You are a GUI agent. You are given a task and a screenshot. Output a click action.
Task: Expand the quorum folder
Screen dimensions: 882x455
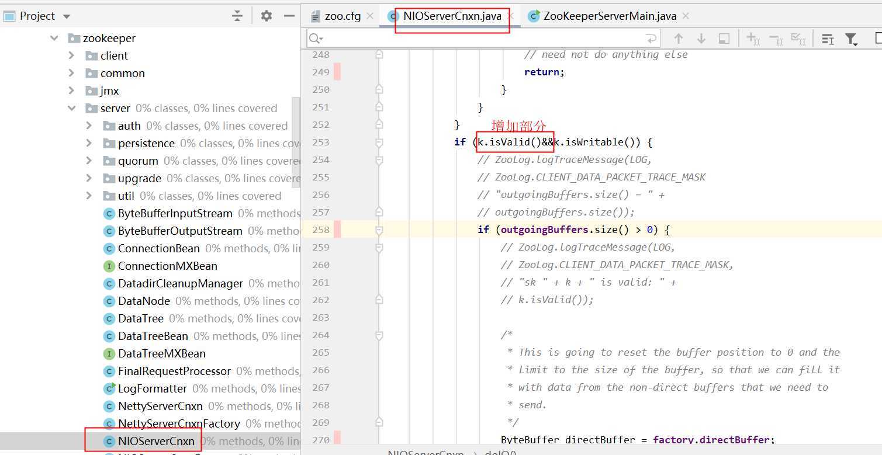click(89, 161)
